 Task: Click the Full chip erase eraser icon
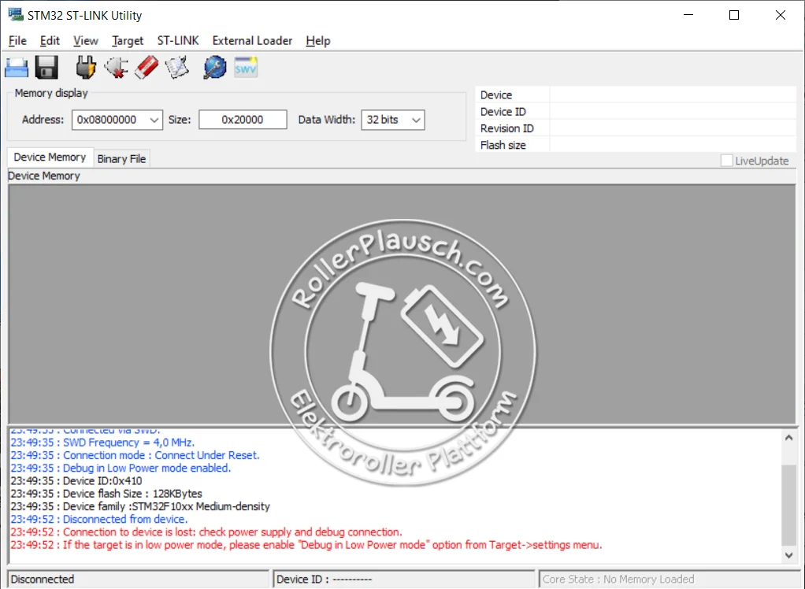[x=147, y=68]
